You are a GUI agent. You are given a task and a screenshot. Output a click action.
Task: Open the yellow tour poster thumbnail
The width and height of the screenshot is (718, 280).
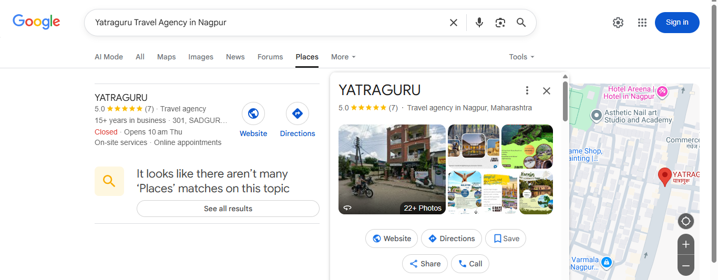click(500, 193)
